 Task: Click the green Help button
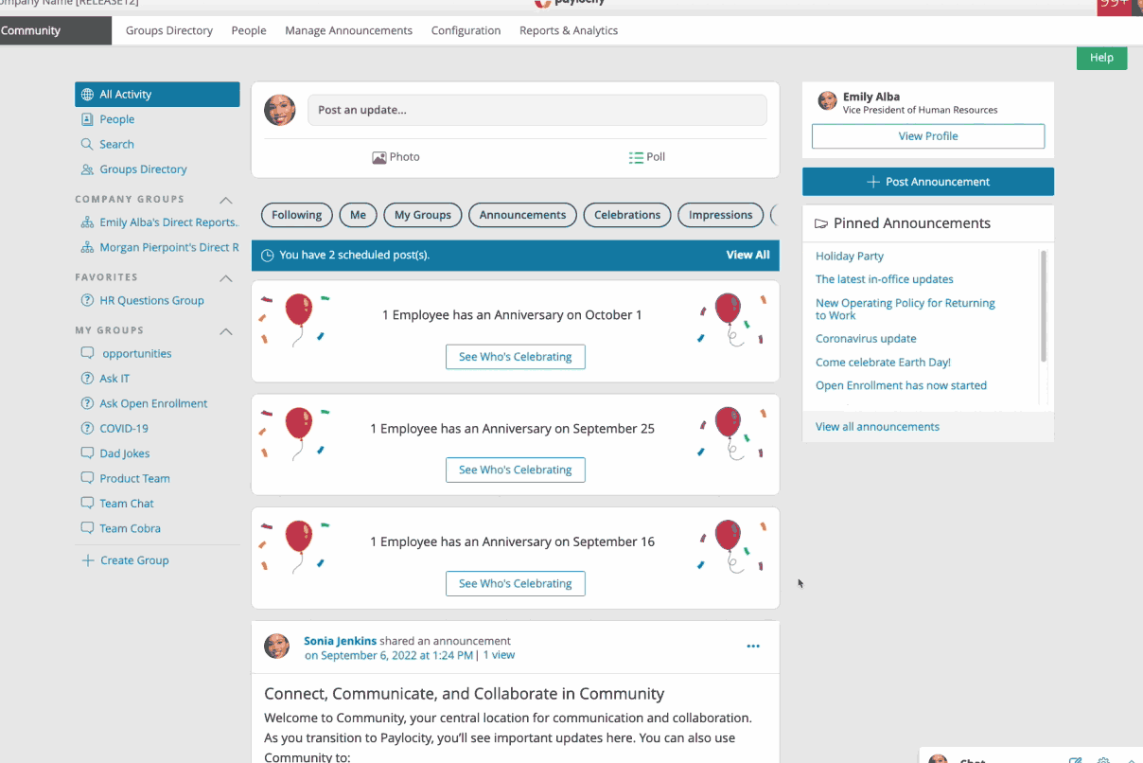tap(1101, 58)
